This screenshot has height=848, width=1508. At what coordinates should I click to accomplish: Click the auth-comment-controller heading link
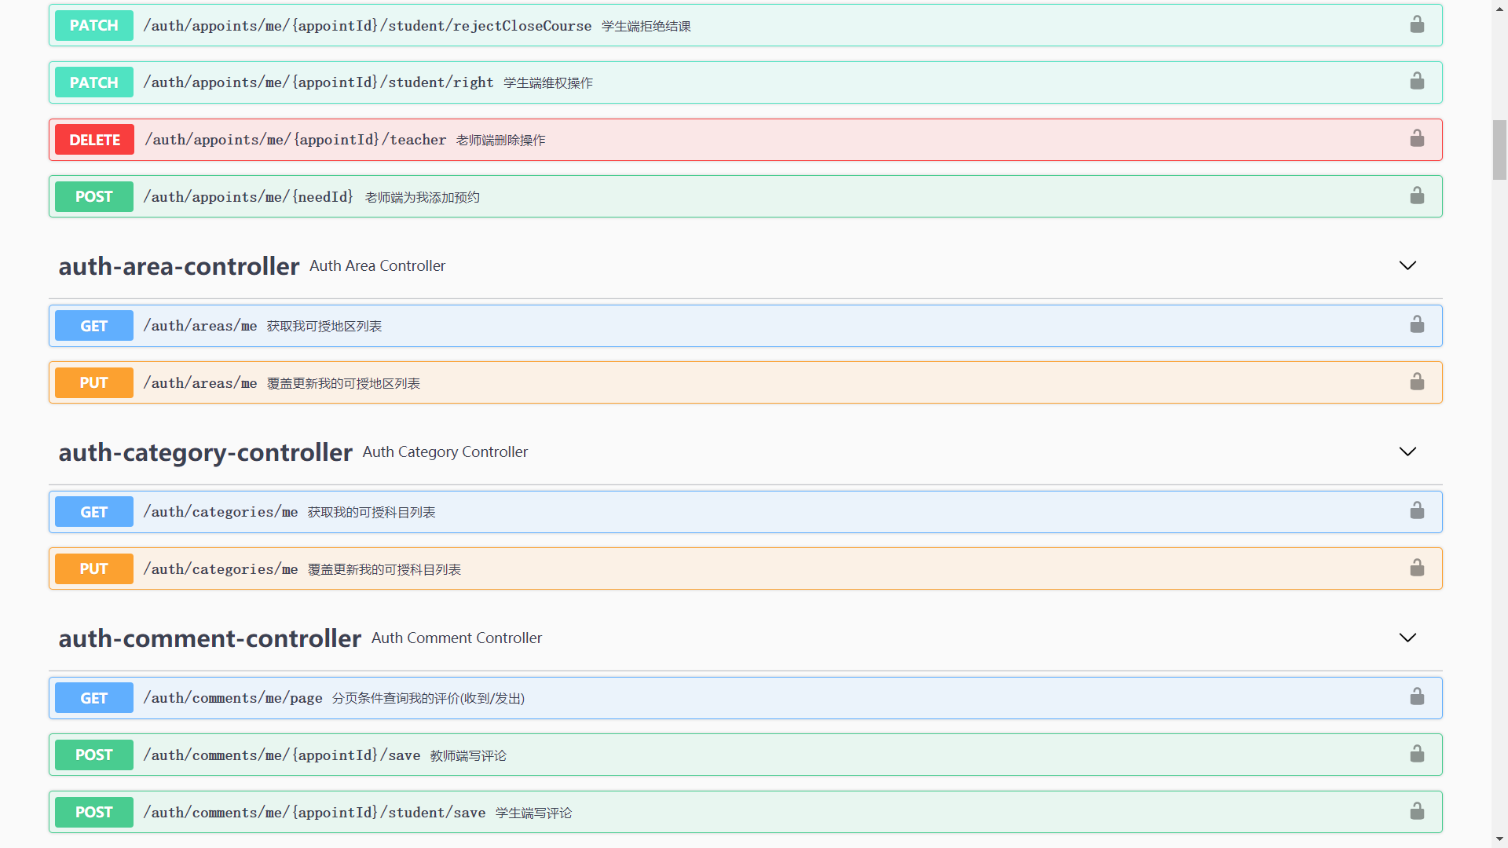coord(210,638)
